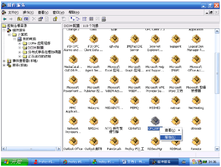221x167 pixels.
Task: Select COM+ 应用程序 folder in tree
Action: [x=39, y=43]
